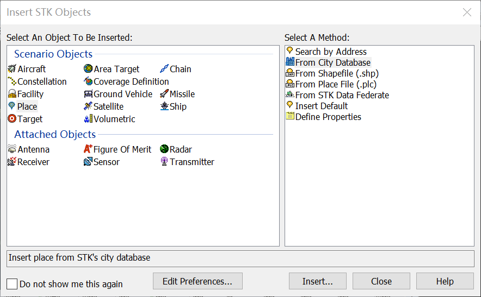This screenshot has width=481, height=297.
Task: Select the Ground Vehicle icon
Action: pyautogui.click(x=88, y=94)
